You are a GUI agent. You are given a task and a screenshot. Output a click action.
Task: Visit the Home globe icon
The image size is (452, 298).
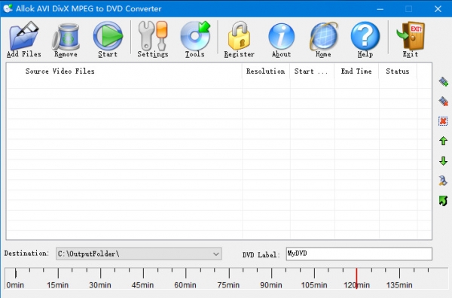(323, 39)
